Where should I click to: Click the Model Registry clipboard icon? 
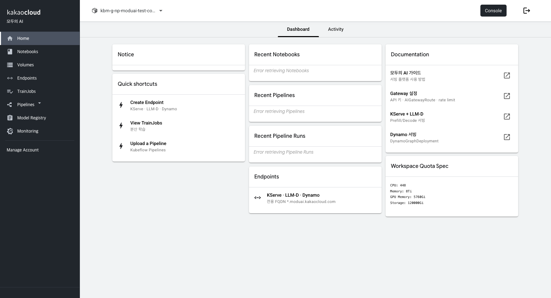coord(10,118)
